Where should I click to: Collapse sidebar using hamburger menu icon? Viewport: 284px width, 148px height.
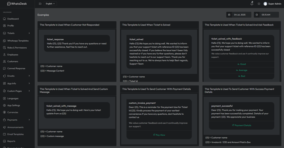pos(40,4)
